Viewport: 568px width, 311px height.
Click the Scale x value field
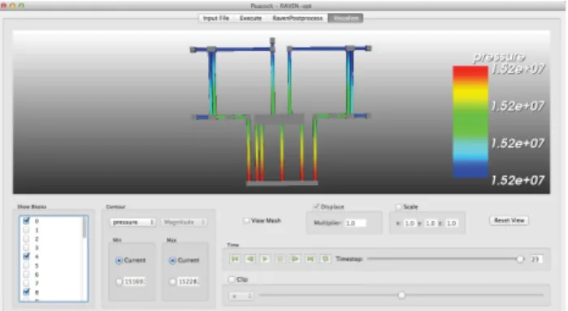pyautogui.click(x=410, y=223)
